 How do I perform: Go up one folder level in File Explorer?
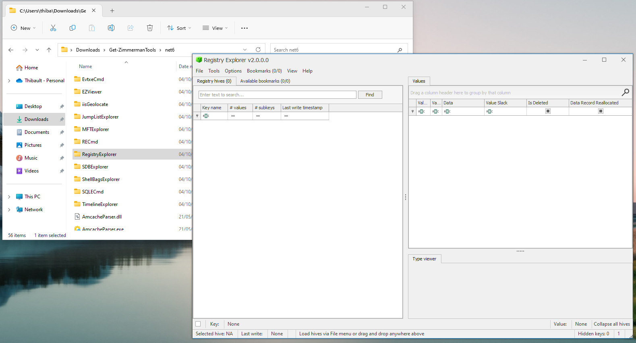pos(49,50)
